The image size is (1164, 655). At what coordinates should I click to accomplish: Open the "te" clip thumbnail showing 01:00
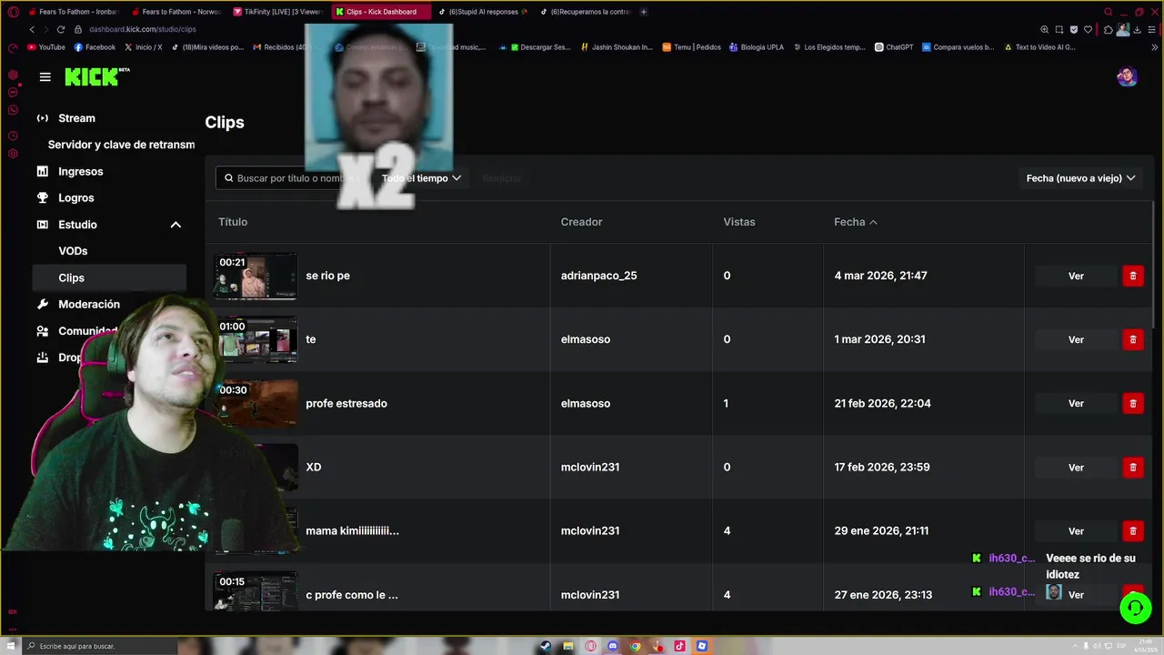256,339
